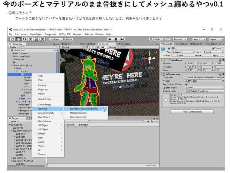This screenshot has height=173, width=230.
Task: Click the Prefab Select button
Action: tap(180, 56)
